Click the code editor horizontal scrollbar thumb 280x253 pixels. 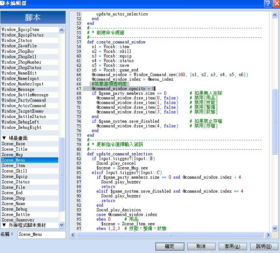tap(170, 235)
